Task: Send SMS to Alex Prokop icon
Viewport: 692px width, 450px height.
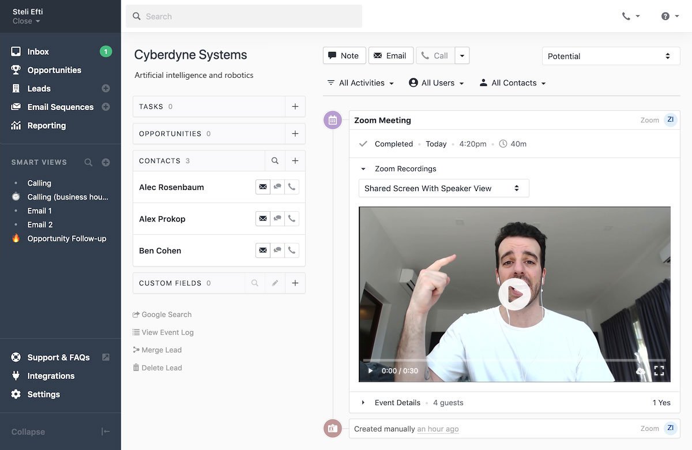Action: 277,219
